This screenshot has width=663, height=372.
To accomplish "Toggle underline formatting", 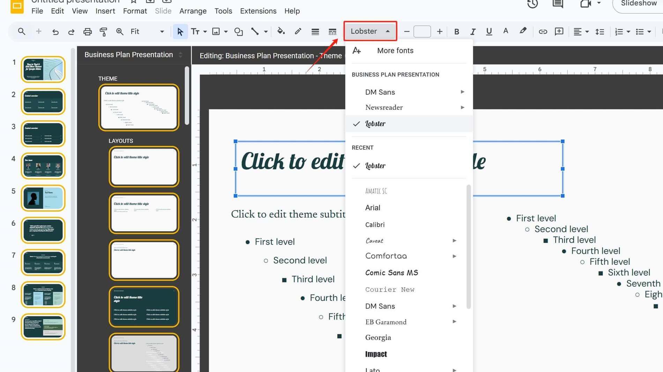I will (489, 32).
